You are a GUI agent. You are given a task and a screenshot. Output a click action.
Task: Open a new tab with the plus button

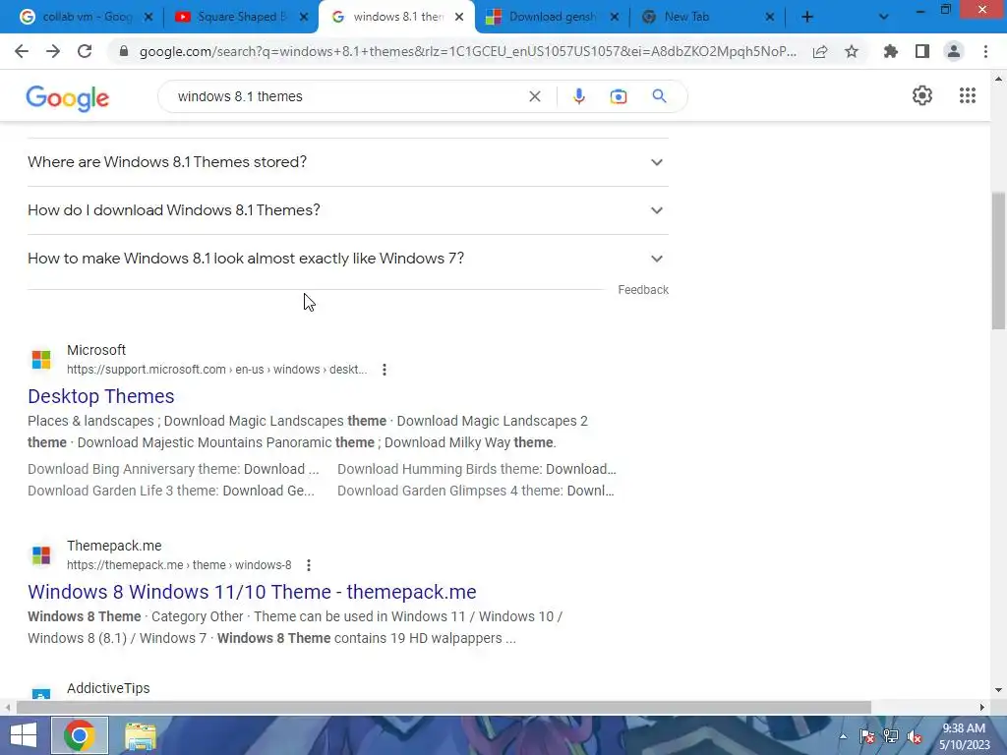tap(807, 17)
